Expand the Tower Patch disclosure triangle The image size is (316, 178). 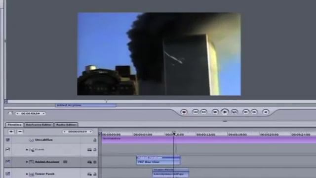click(27, 174)
